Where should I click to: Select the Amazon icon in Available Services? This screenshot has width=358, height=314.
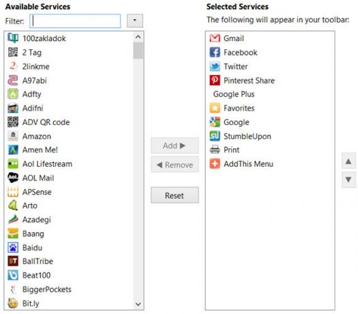click(x=13, y=136)
